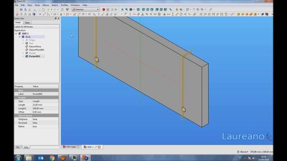Expand the Pocket tree node

click(23, 53)
